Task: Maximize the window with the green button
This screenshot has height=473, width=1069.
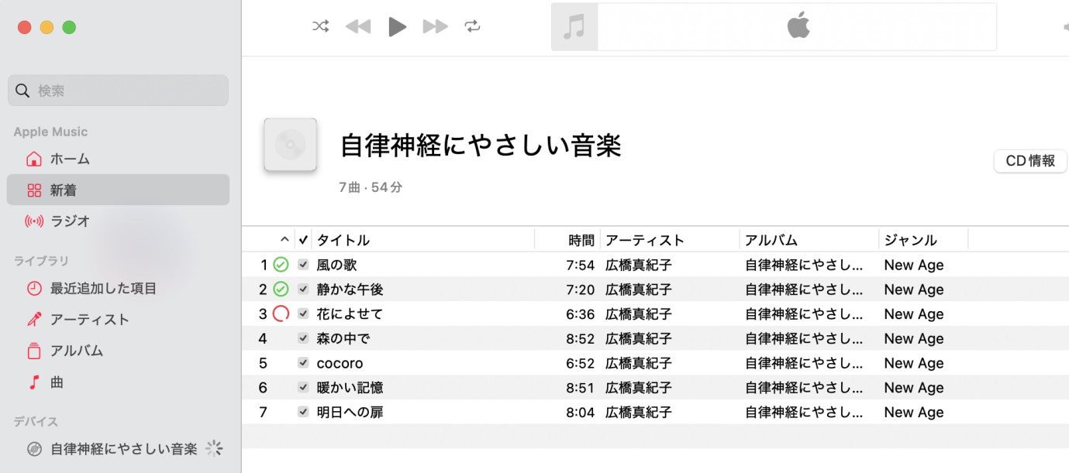Action: pos(69,27)
